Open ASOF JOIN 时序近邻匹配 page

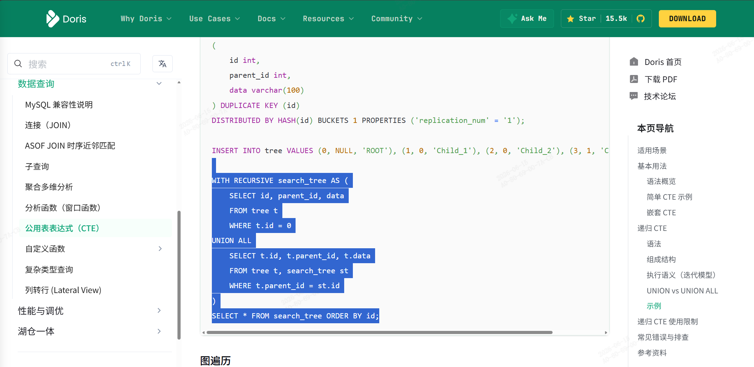click(70, 146)
